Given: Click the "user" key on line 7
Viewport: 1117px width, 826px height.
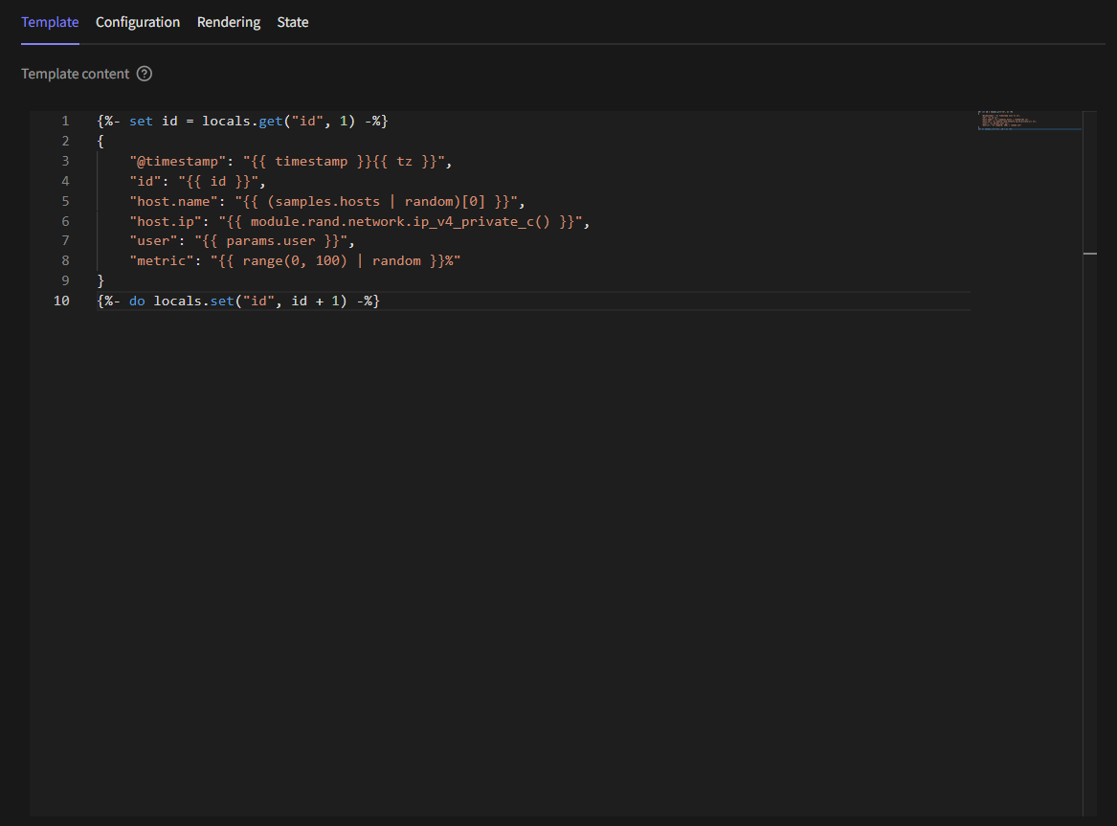Looking at the screenshot, I should (153, 240).
